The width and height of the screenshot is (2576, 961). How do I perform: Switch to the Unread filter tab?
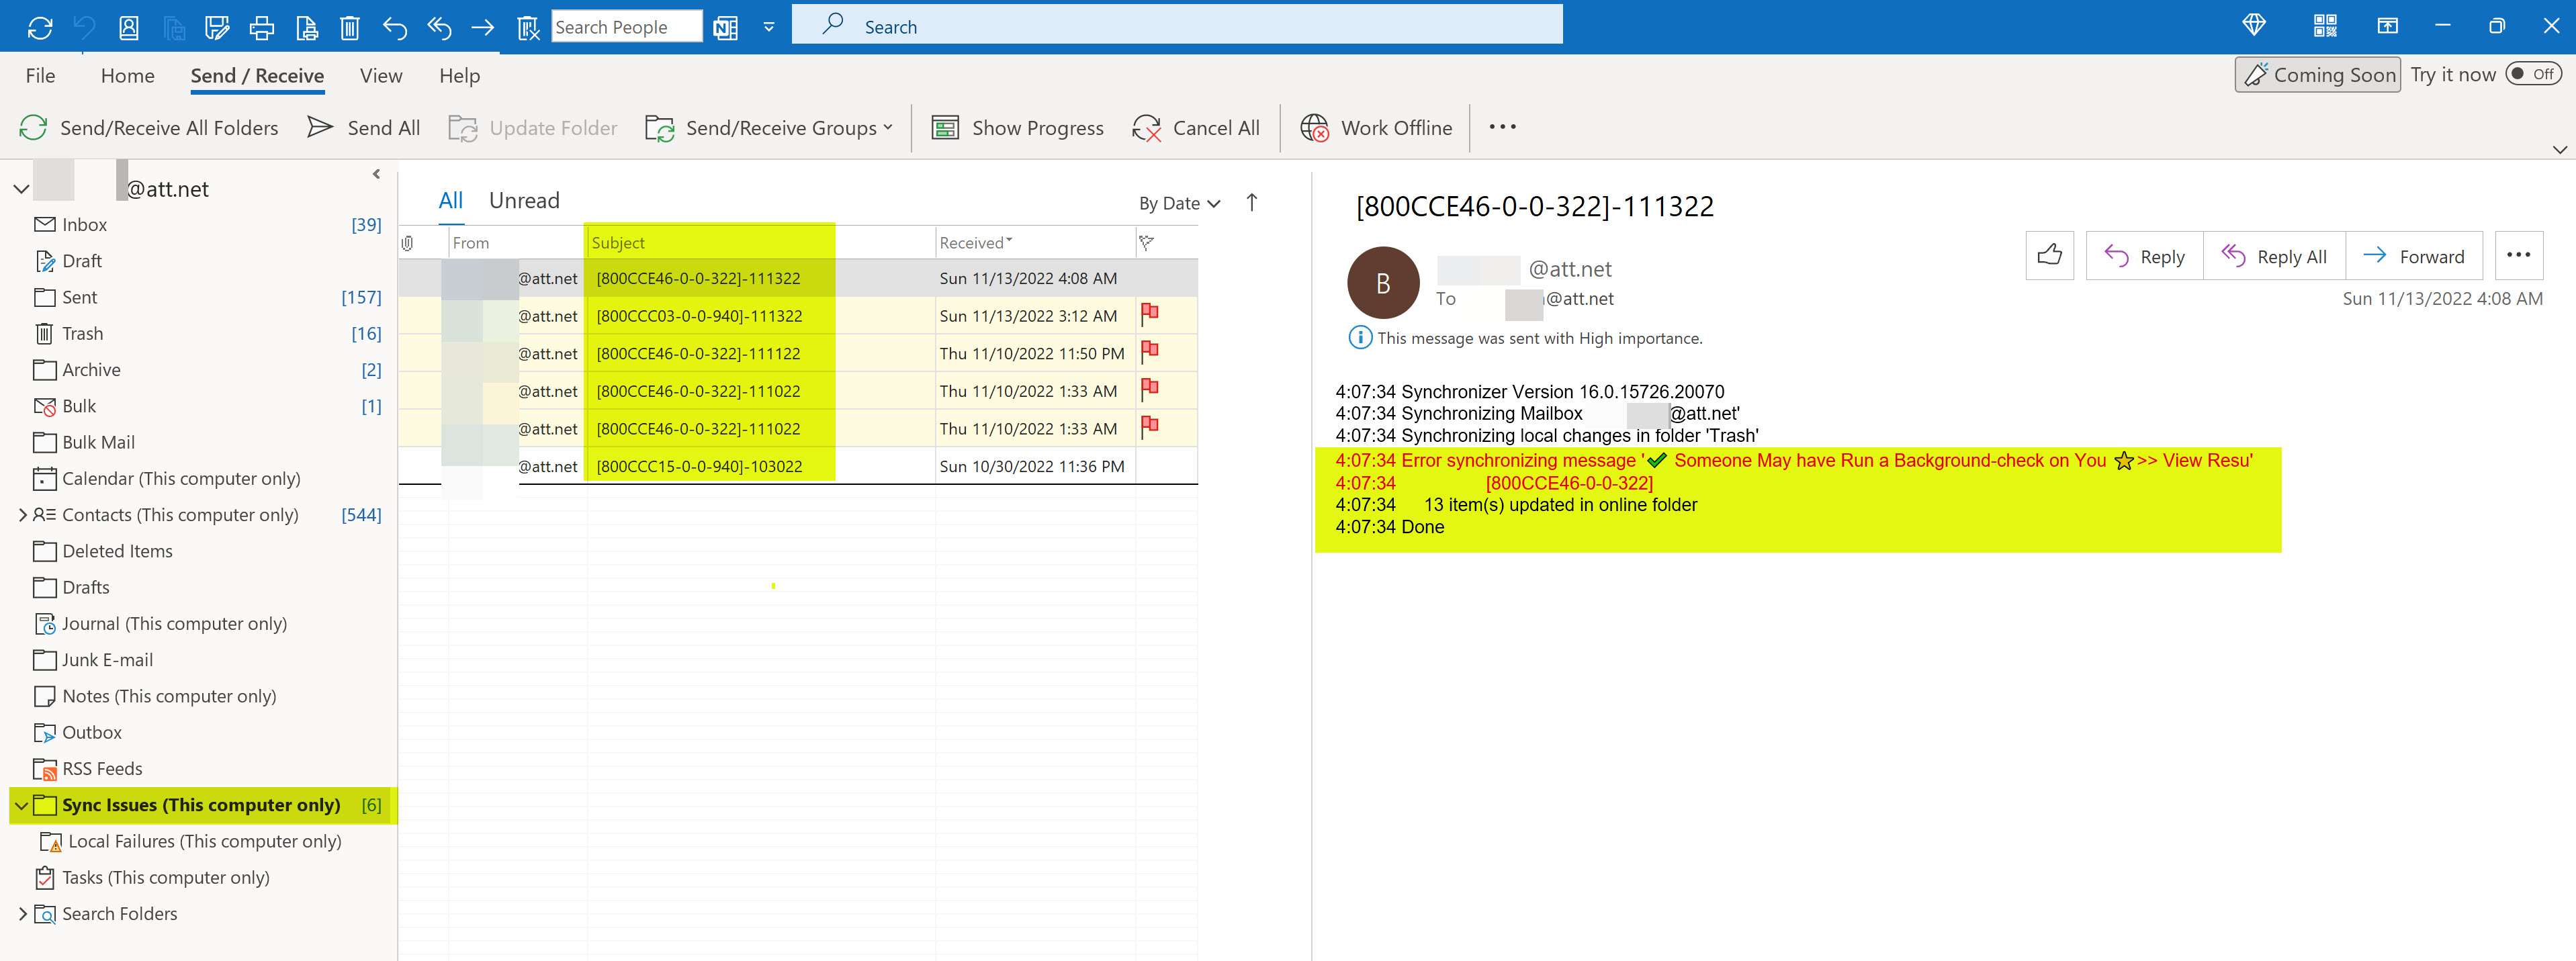(x=524, y=200)
